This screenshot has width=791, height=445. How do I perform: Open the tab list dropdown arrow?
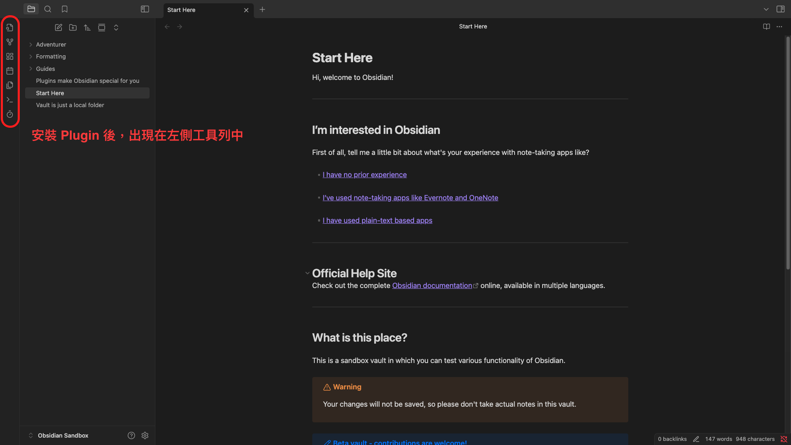[766, 9]
